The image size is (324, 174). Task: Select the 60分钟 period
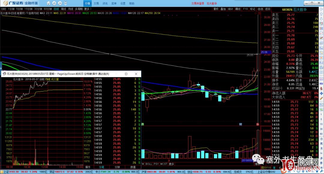[48, 9]
